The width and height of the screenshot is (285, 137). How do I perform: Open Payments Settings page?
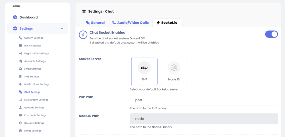pos(35,115)
